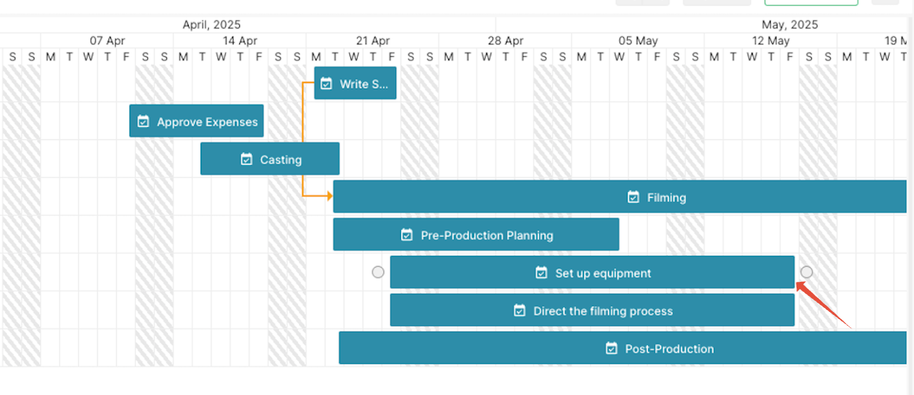Screen dimensions: 914x395
Task: Click the 05 May week header
Action: coord(638,41)
